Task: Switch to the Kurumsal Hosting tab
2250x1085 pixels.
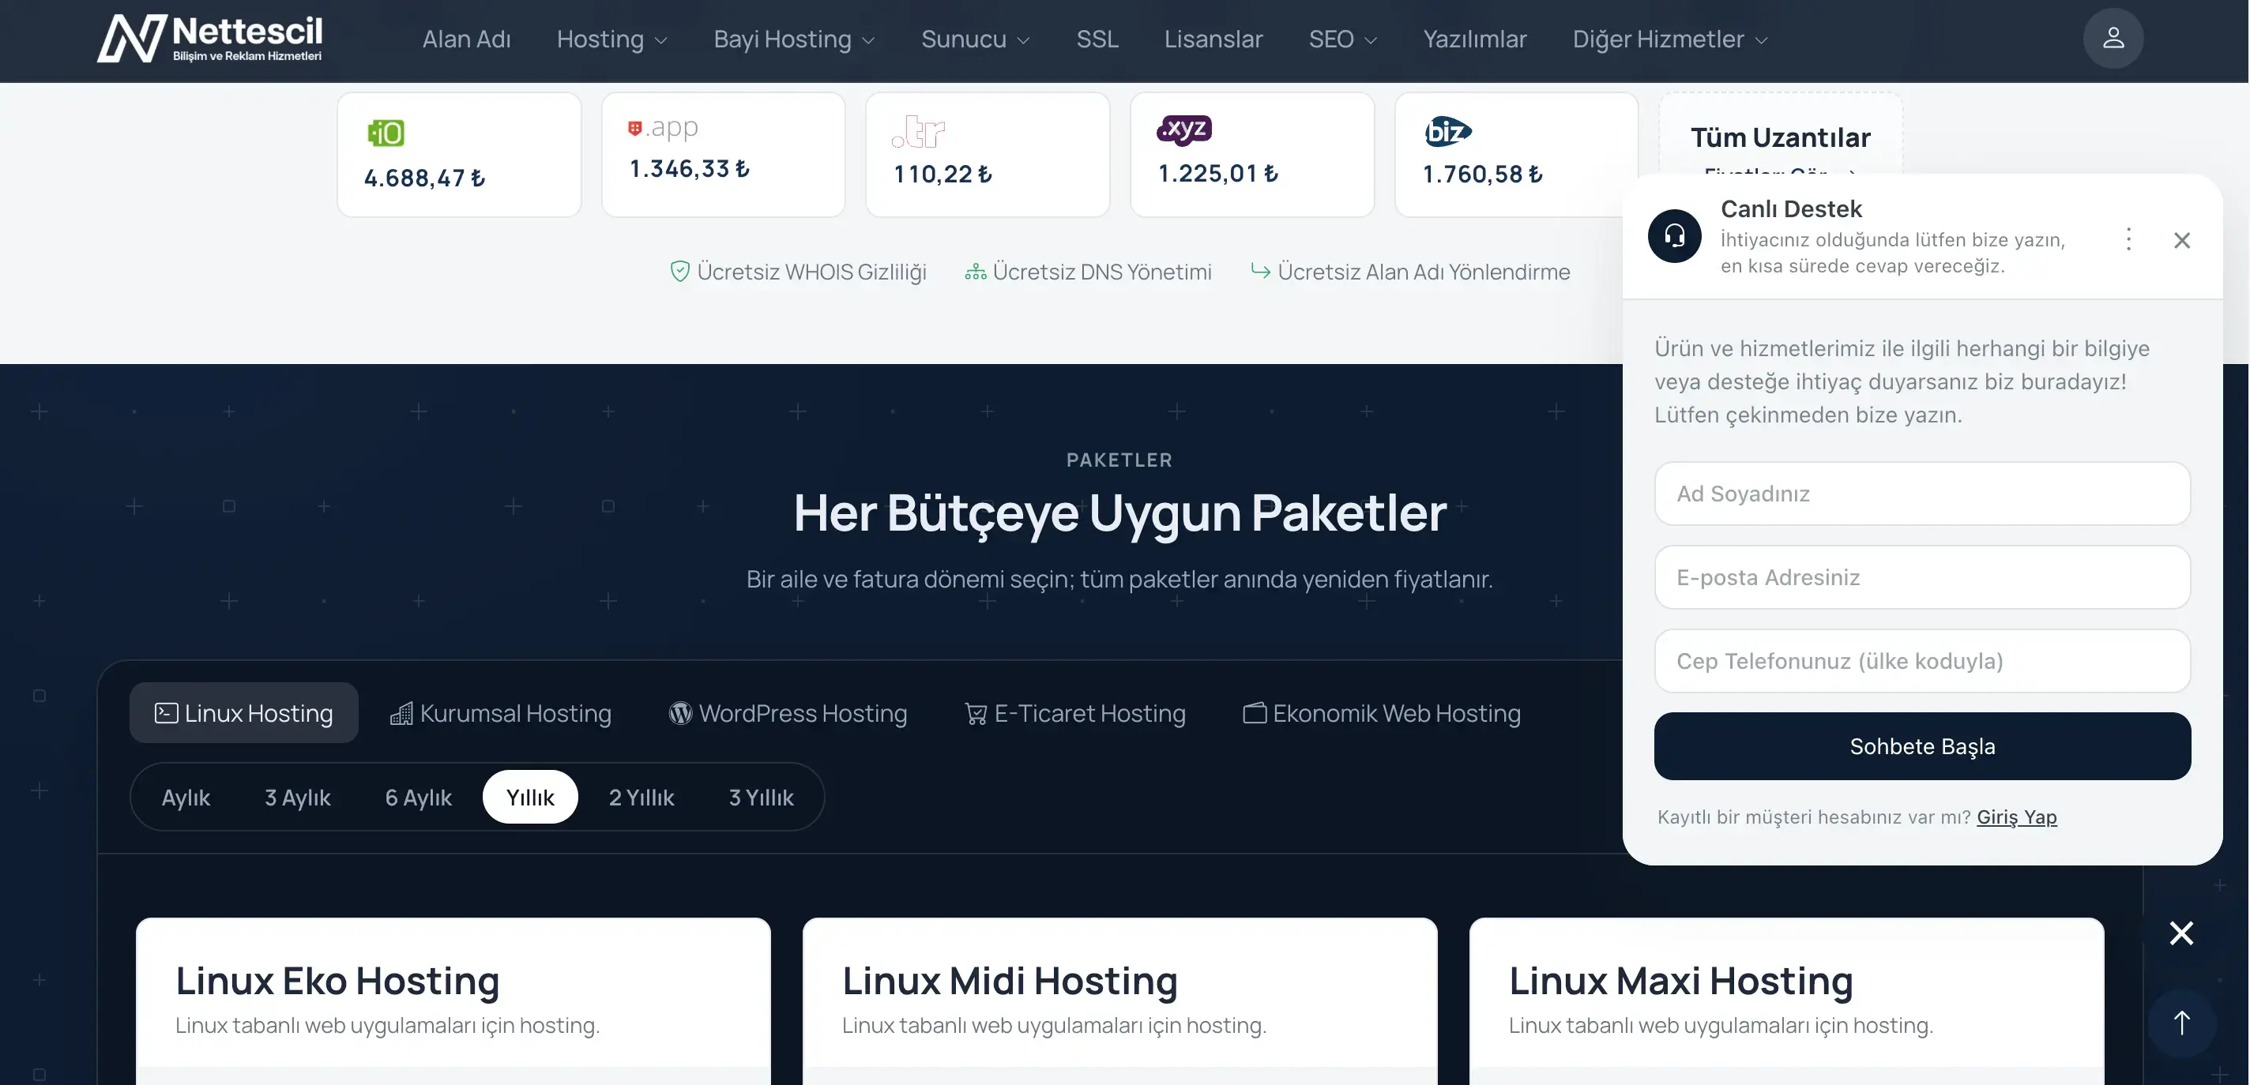Action: 501,713
